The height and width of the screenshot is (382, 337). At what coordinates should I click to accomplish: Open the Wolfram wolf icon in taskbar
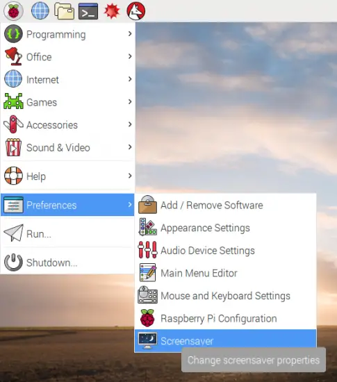[x=136, y=11]
